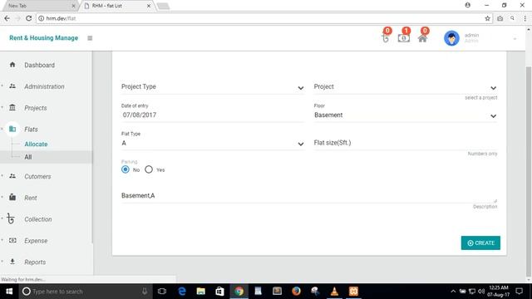Click the Cutomers icon in the sidebar
This screenshot has width=532, height=299.
pos(12,176)
